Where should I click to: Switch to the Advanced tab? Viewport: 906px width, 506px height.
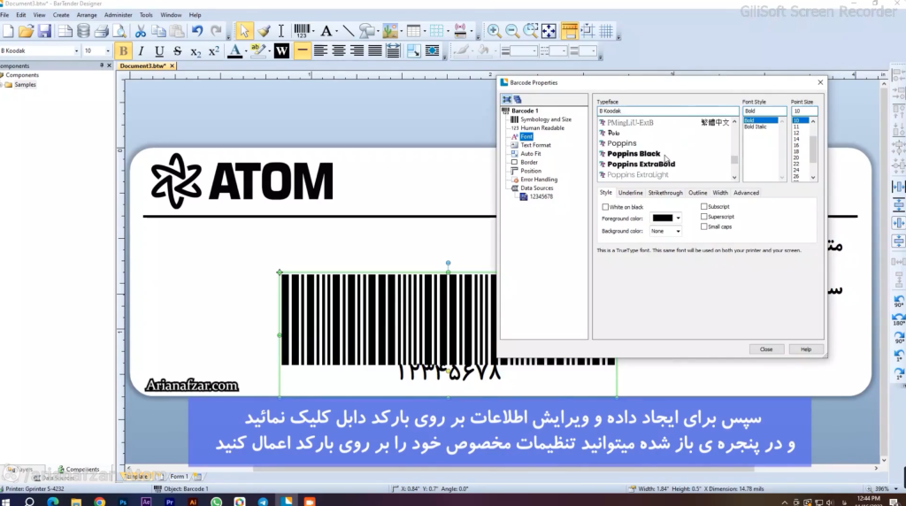[x=746, y=193]
